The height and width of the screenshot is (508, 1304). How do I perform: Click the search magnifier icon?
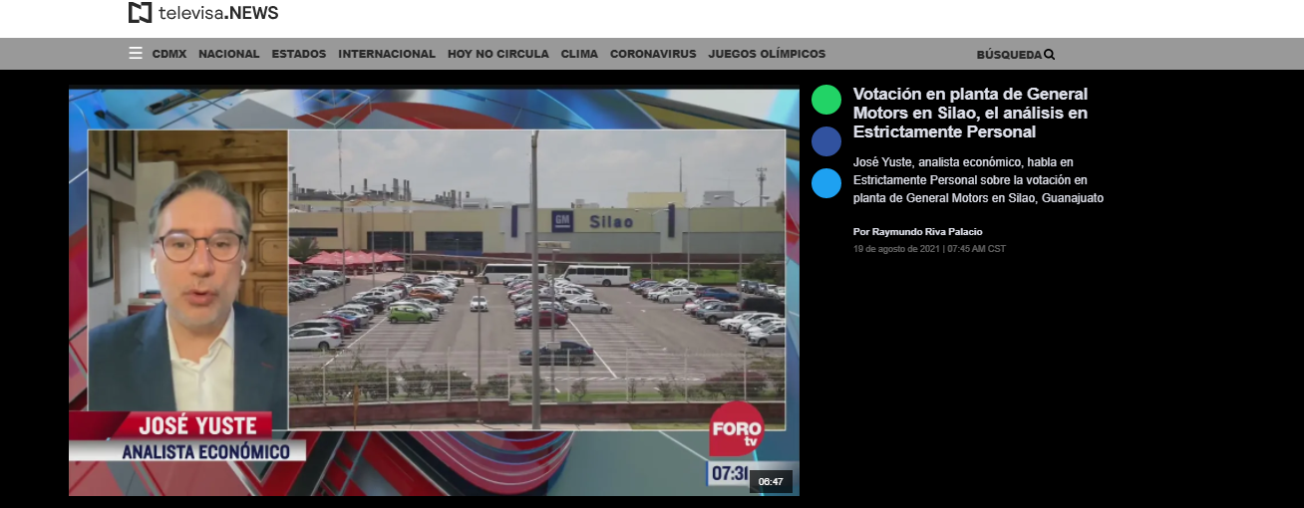(x=1050, y=54)
